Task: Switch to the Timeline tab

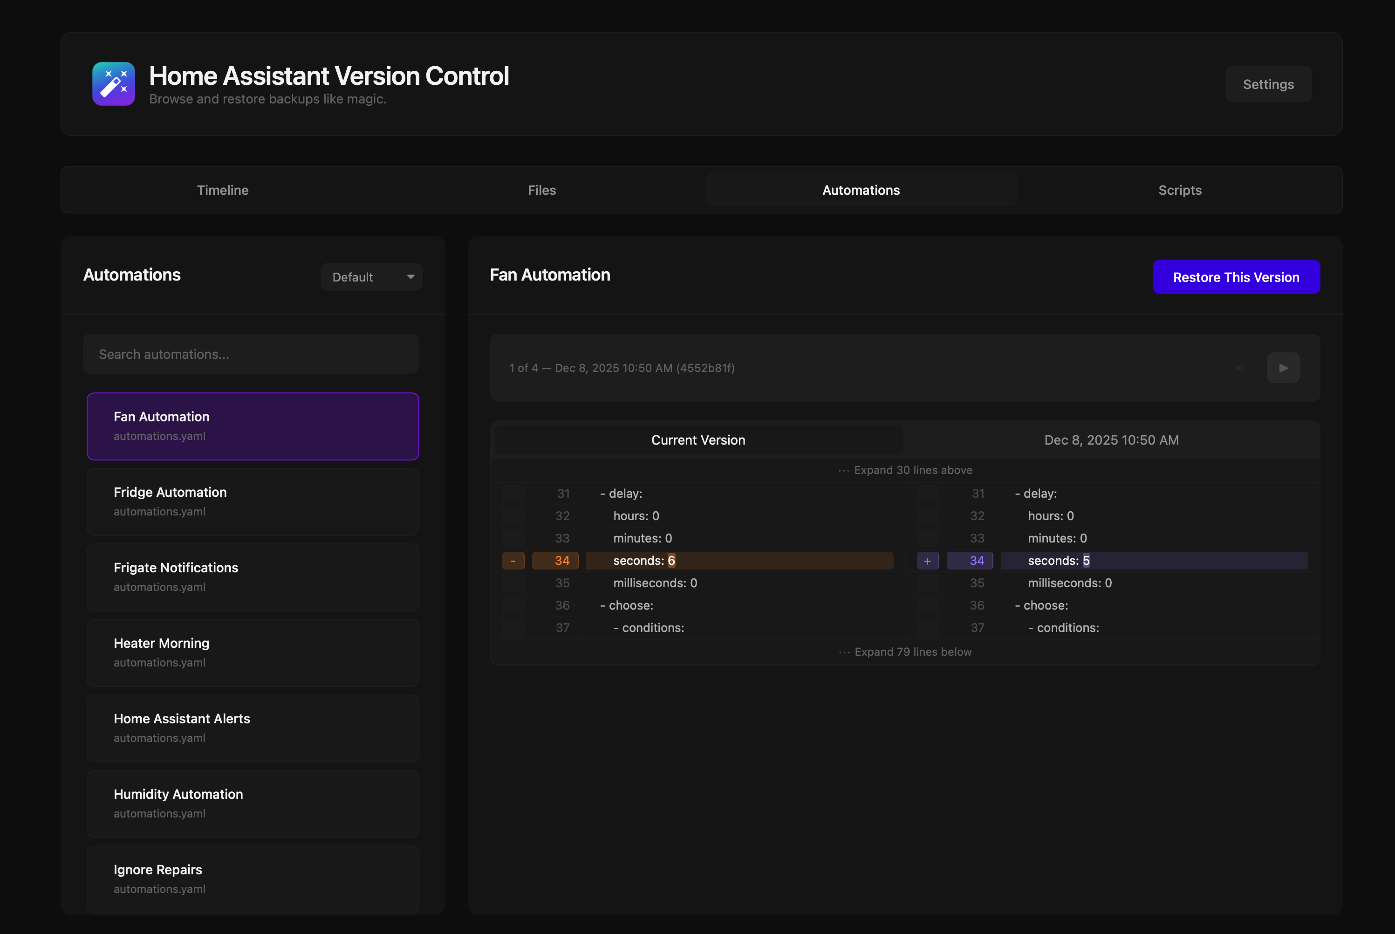Action: point(223,190)
